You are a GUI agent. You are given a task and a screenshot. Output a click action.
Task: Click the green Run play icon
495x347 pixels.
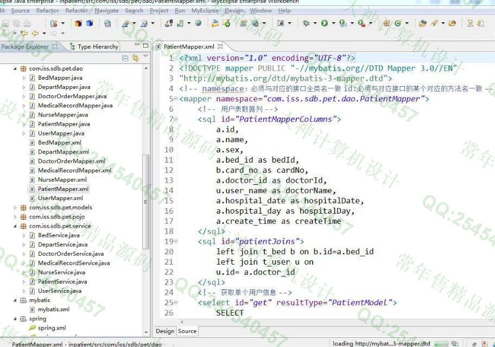point(325,23)
